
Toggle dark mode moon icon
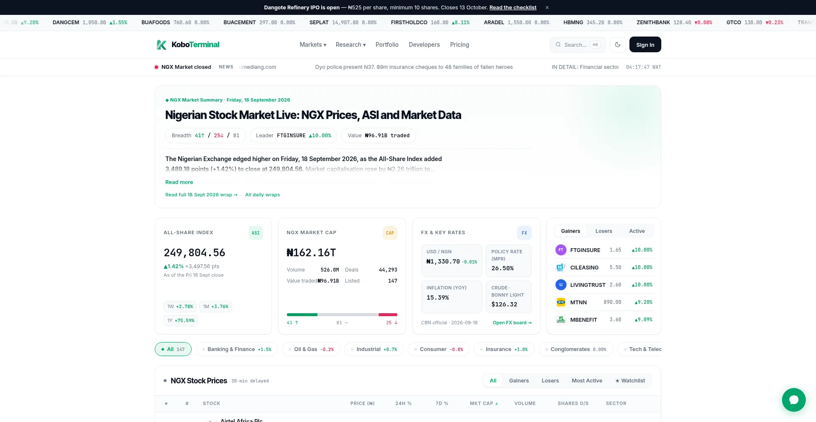[618, 45]
